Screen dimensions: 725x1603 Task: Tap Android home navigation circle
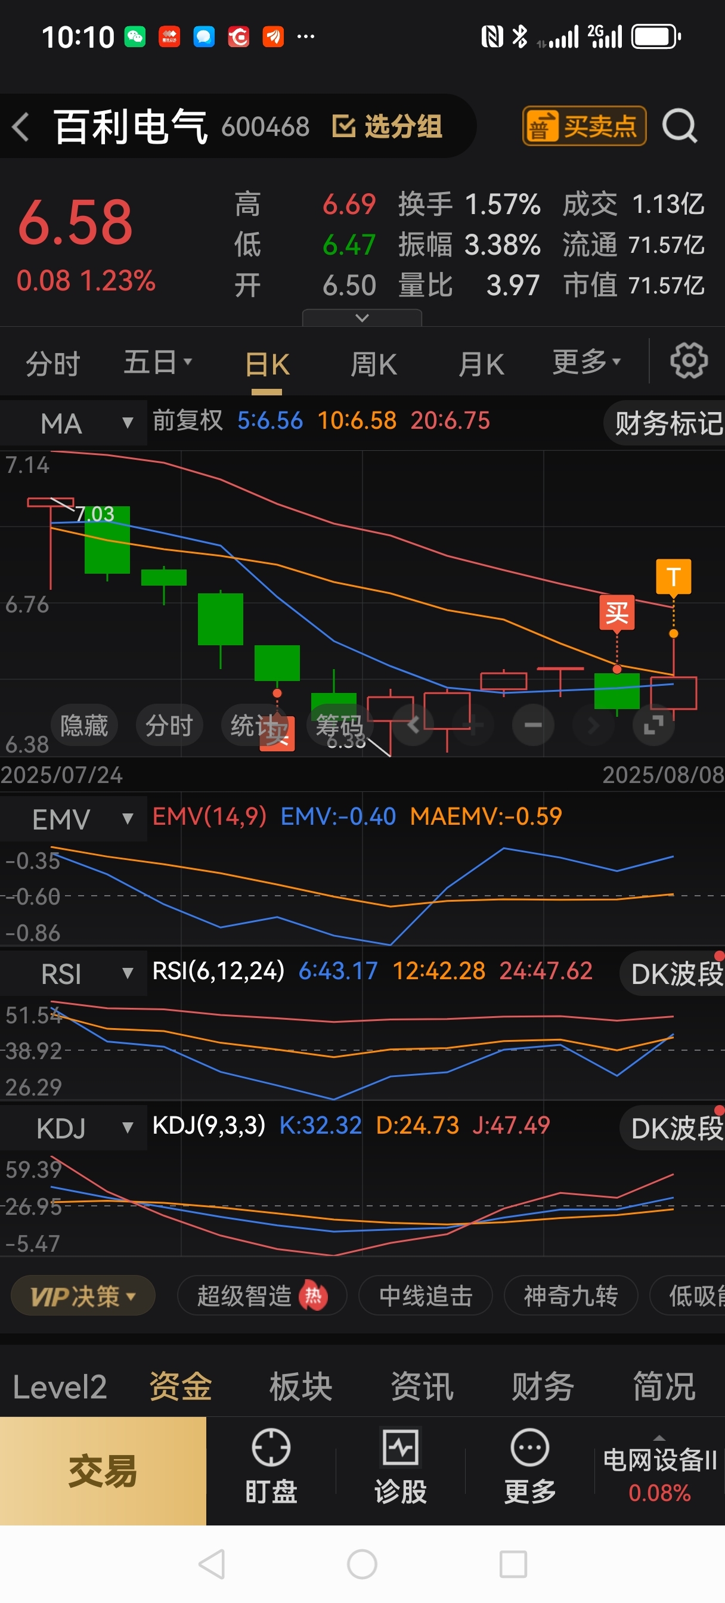click(x=362, y=1564)
